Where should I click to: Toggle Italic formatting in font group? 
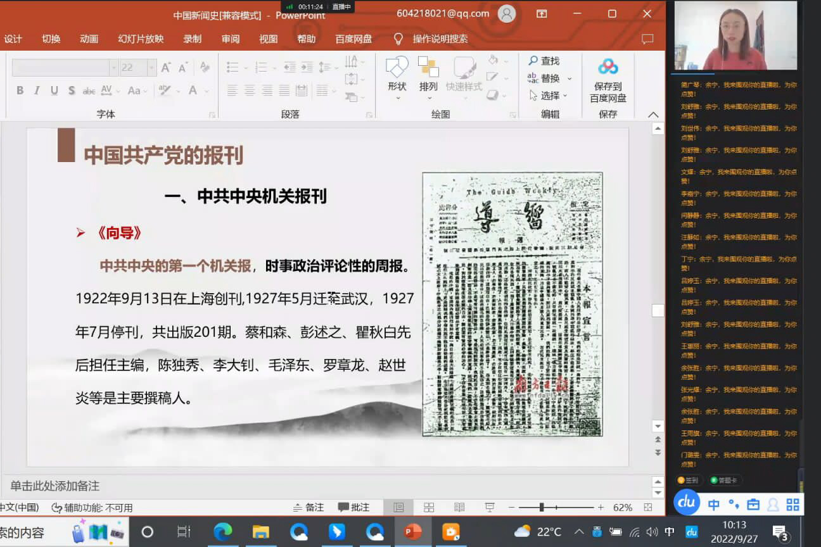[37, 91]
